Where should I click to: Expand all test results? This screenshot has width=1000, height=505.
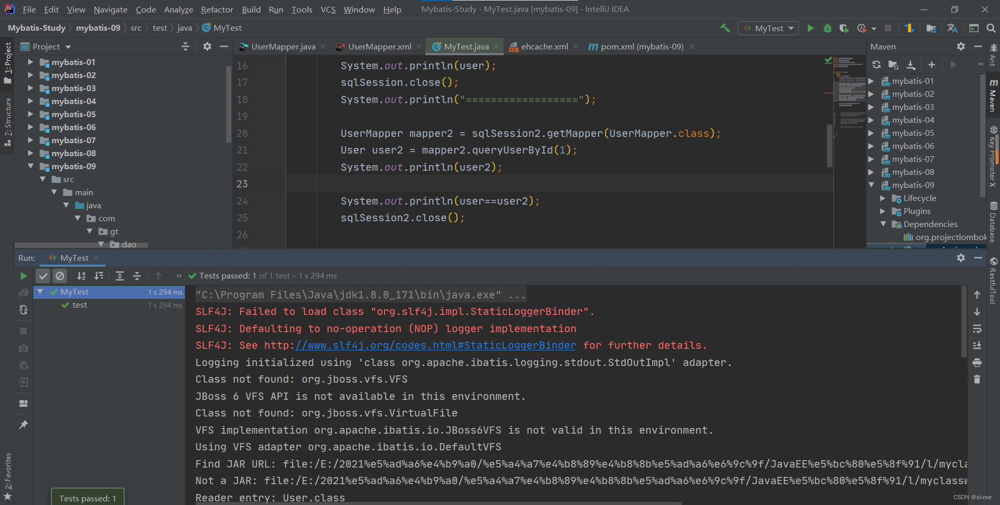pyautogui.click(x=119, y=276)
